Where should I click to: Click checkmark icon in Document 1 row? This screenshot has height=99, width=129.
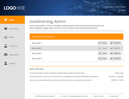point(111,43)
